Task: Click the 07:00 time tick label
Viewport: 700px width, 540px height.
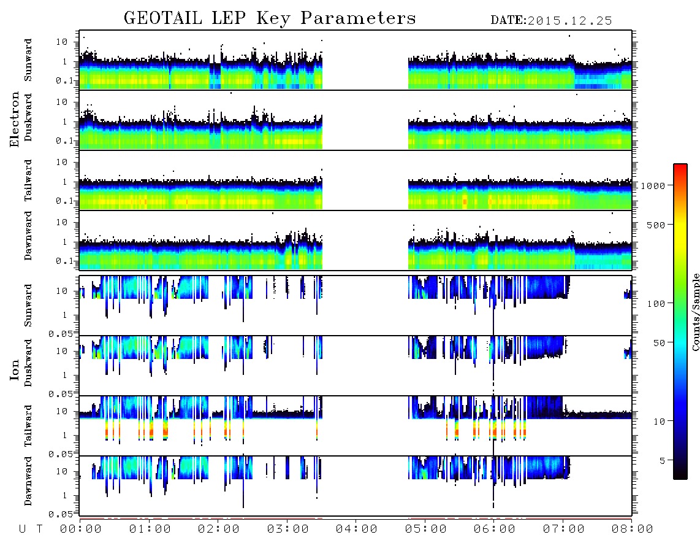Action: point(564,530)
